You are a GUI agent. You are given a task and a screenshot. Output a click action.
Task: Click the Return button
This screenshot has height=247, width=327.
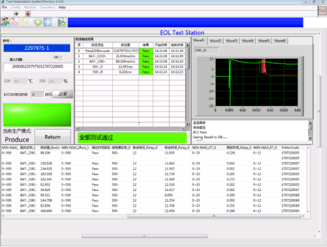(x=53, y=137)
